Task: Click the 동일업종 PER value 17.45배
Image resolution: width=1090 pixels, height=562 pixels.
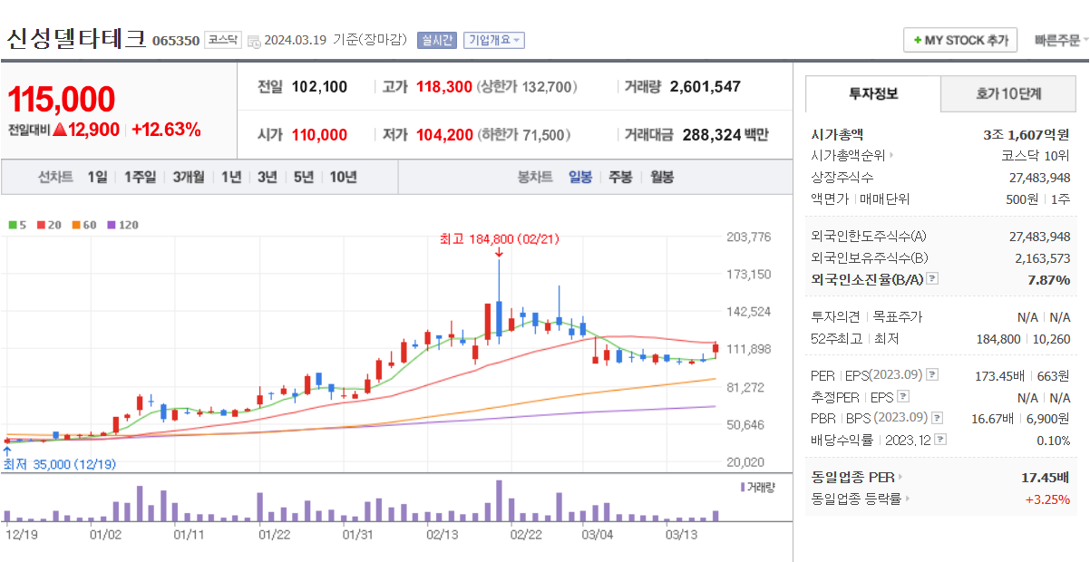Action: pyautogui.click(x=1046, y=477)
